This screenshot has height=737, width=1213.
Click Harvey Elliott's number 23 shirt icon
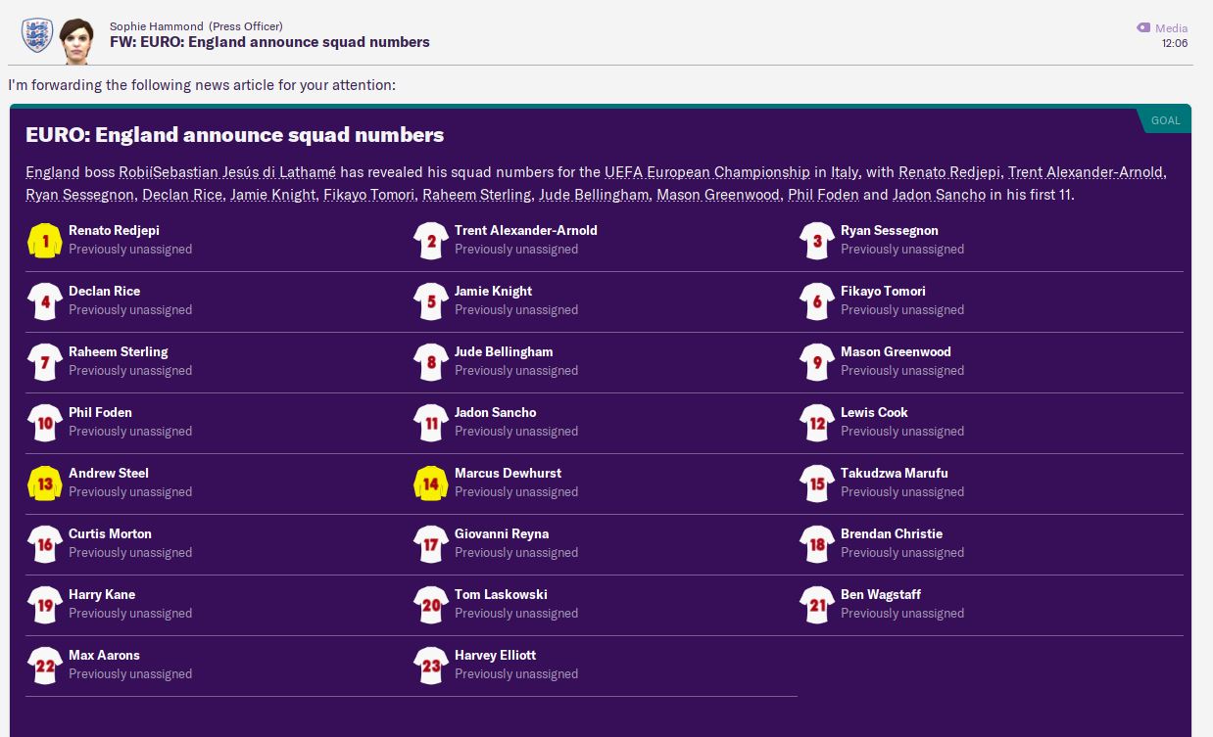click(430, 665)
